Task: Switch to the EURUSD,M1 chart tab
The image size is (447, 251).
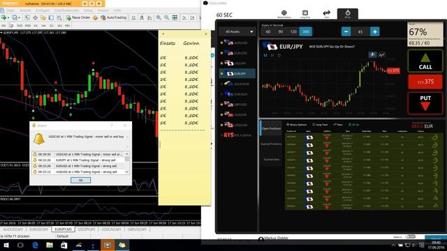Action: (39, 229)
